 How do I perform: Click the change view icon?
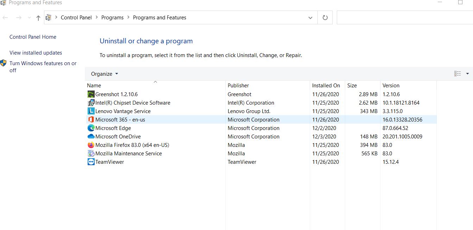458,74
